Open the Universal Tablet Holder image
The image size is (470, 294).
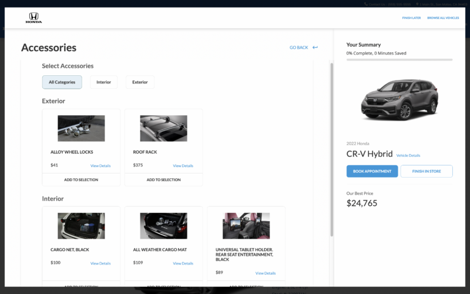tap(246, 226)
